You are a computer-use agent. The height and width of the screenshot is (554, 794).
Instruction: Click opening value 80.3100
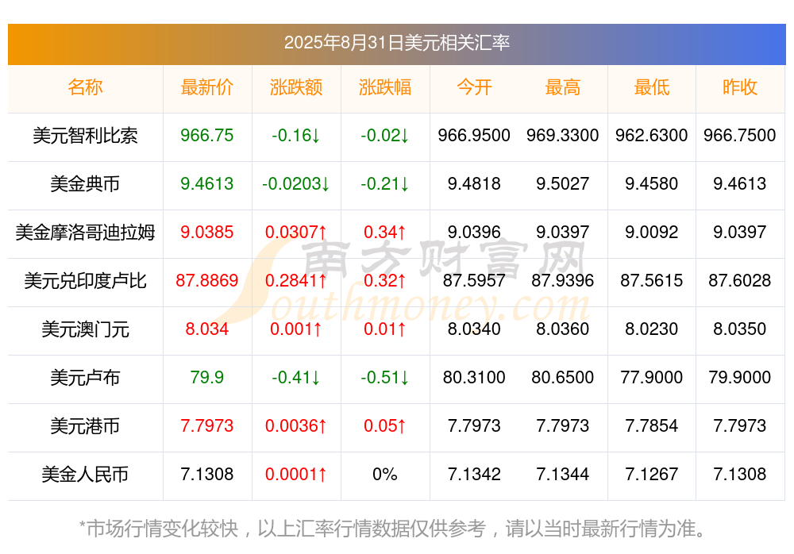(474, 378)
